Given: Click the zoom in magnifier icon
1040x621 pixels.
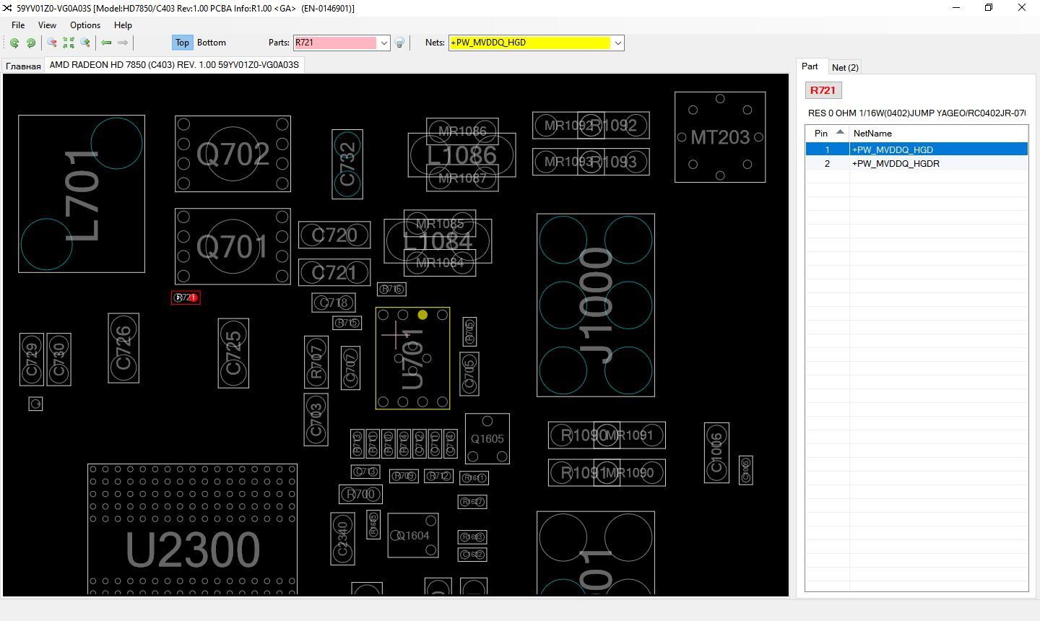Looking at the screenshot, I should pyautogui.click(x=85, y=43).
